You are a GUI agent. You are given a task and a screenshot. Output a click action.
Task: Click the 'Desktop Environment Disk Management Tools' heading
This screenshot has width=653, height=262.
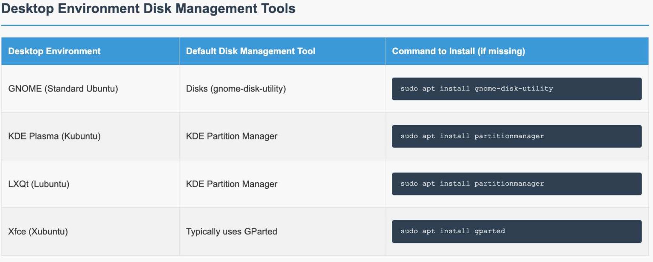[148, 9]
